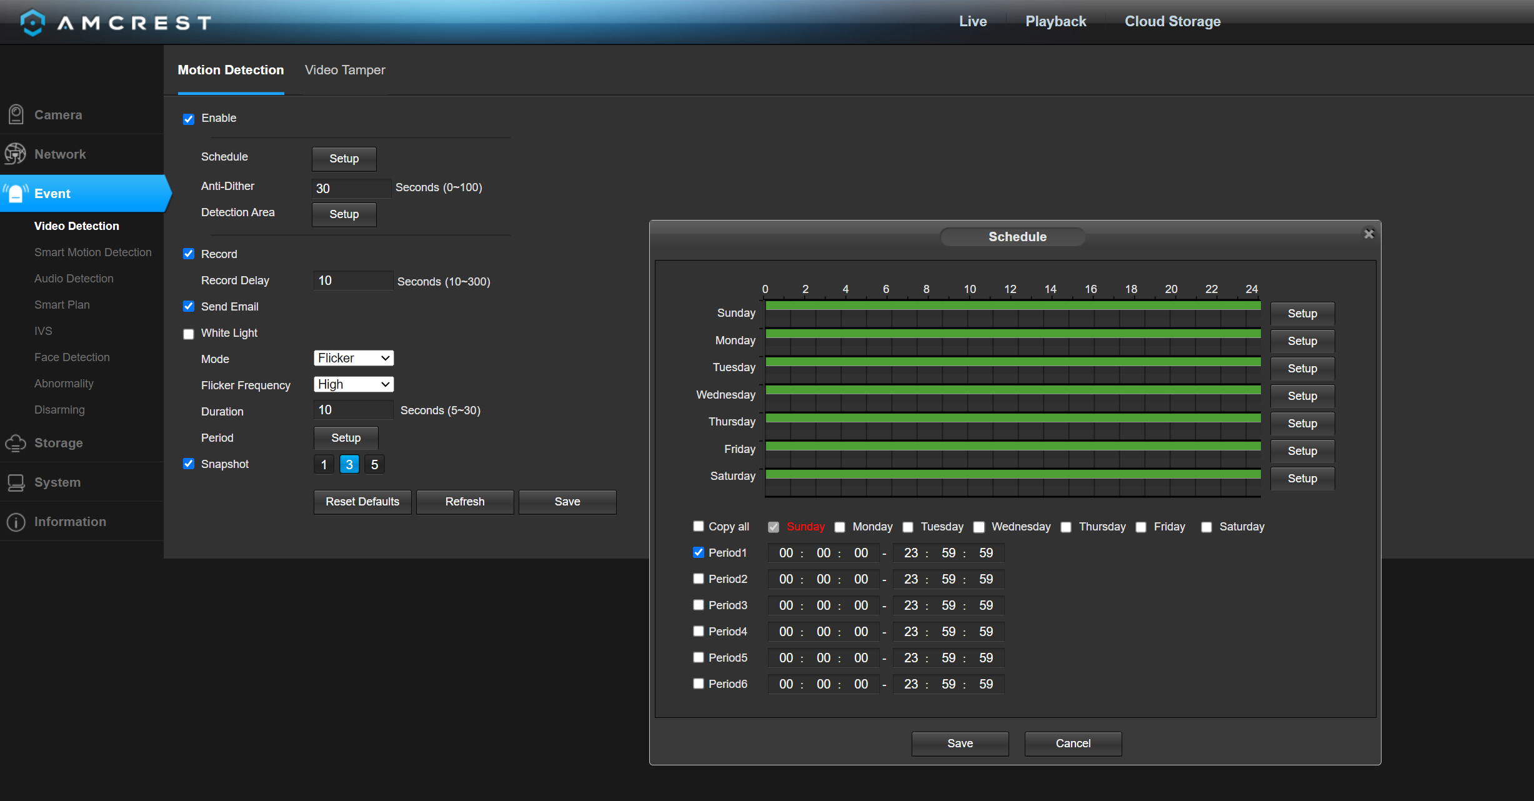The width and height of the screenshot is (1534, 801).
Task: Save the motion detection settings
Action: point(567,502)
